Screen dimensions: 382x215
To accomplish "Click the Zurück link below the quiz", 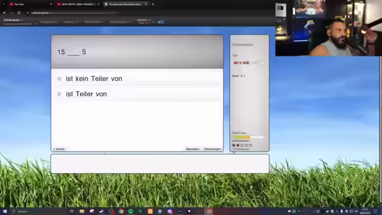I will pyautogui.click(x=59, y=149).
